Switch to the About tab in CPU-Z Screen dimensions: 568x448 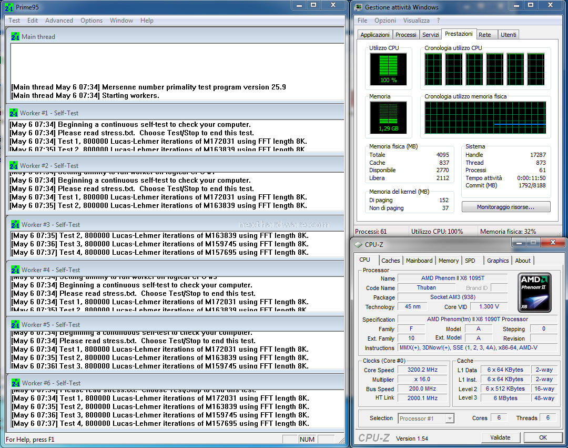pyautogui.click(x=523, y=261)
